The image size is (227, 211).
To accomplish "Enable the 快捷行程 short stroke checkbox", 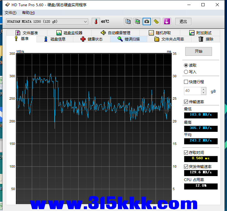I will 186,82.
